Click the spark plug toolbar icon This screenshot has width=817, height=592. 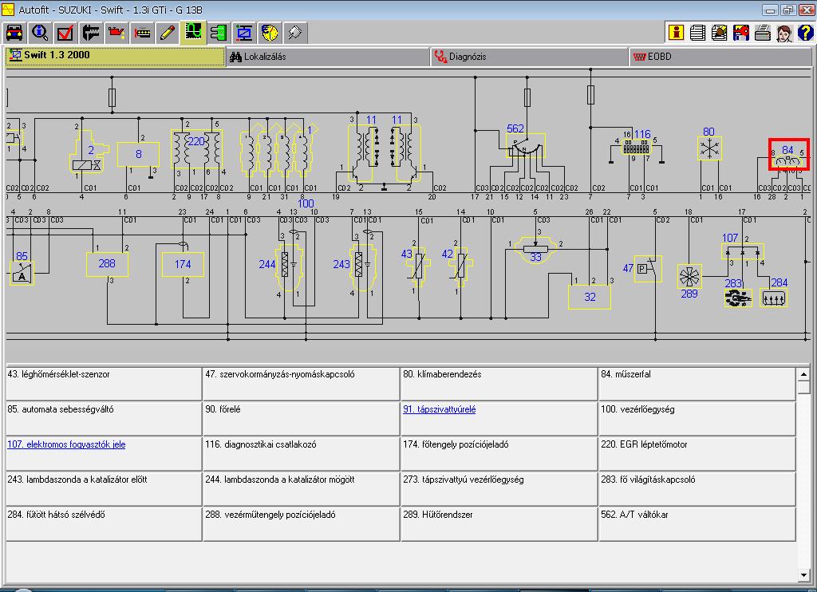click(295, 33)
